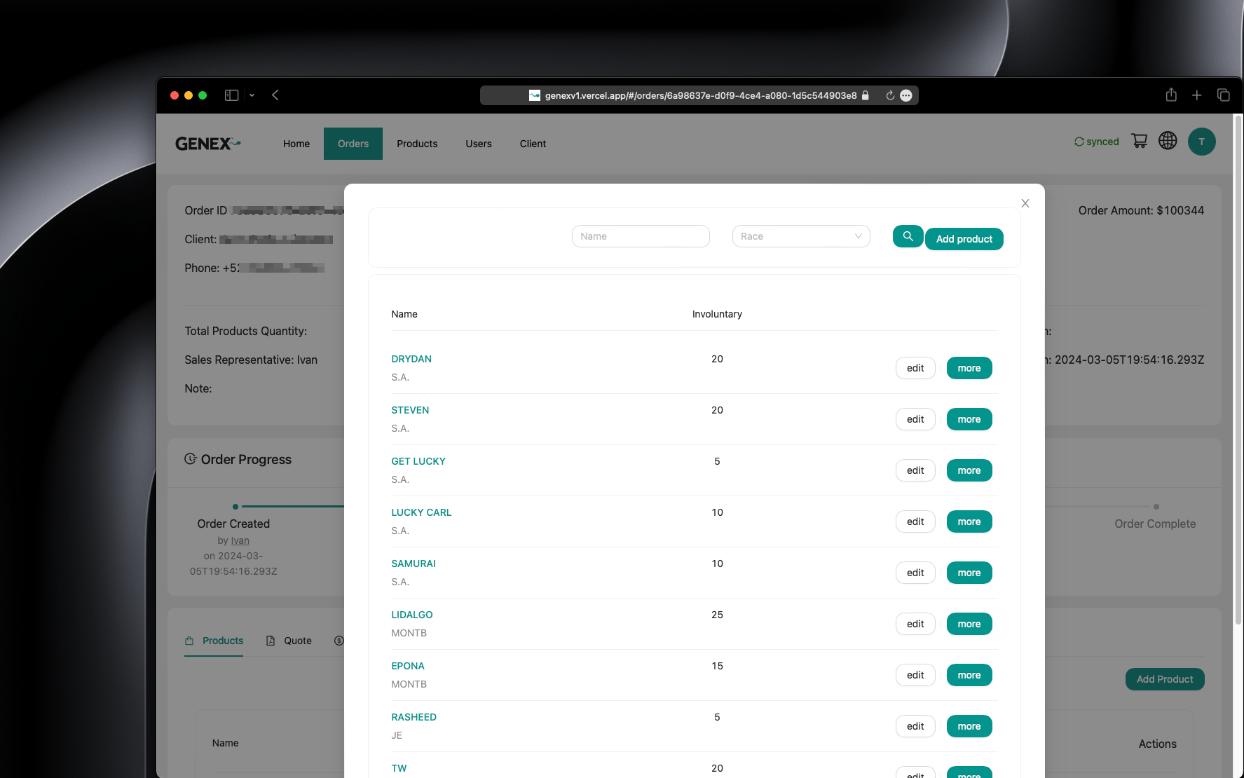Open the Home nav item
The image size is (1244, 778).
(x=296, y=144)
